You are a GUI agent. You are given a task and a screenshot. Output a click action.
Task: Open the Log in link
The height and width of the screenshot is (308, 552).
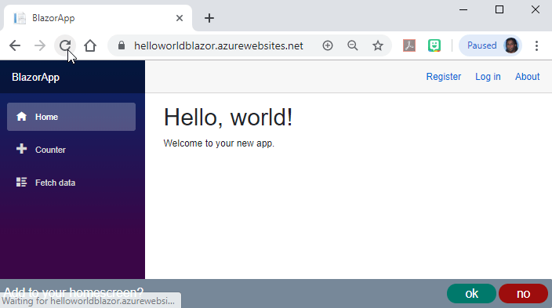pyautogui.click(x=488, y=77)
